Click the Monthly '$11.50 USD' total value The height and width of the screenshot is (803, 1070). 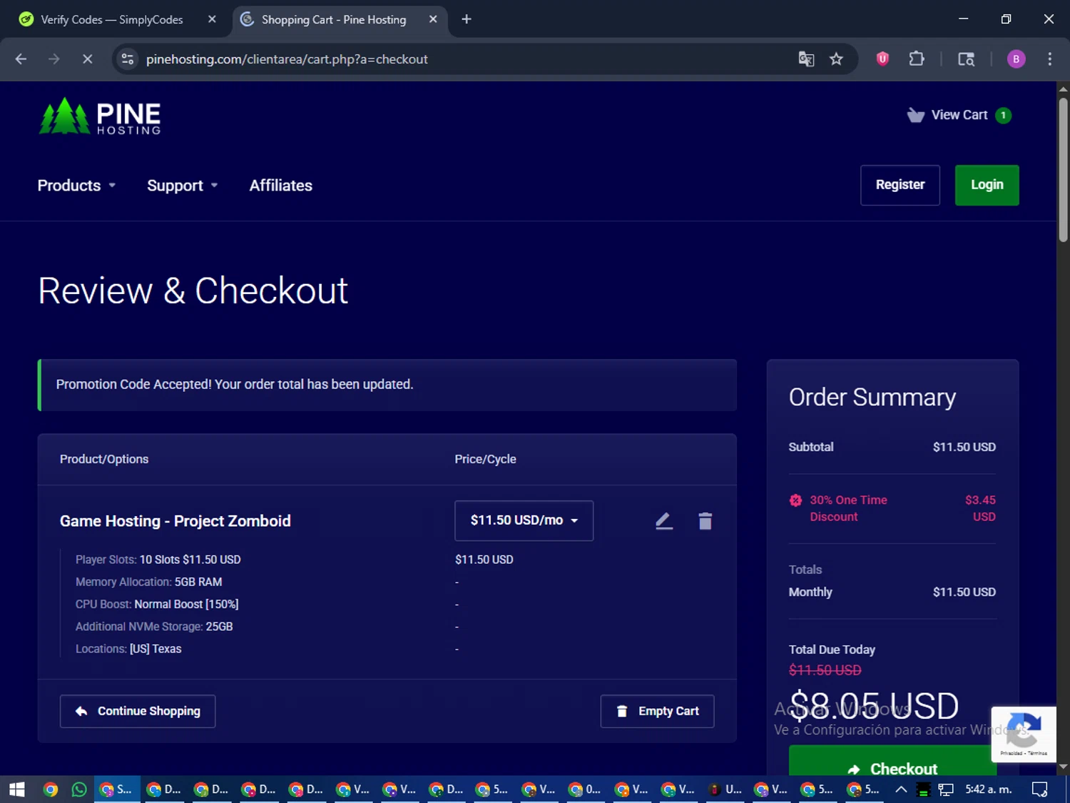pyautogui.click(x=964, y=592)
